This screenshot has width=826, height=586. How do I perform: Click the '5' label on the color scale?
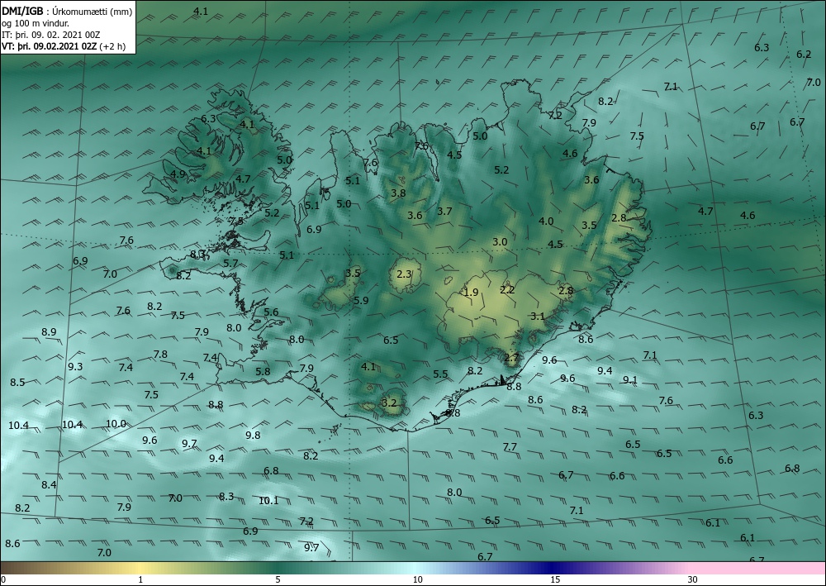tap(278, 579)
